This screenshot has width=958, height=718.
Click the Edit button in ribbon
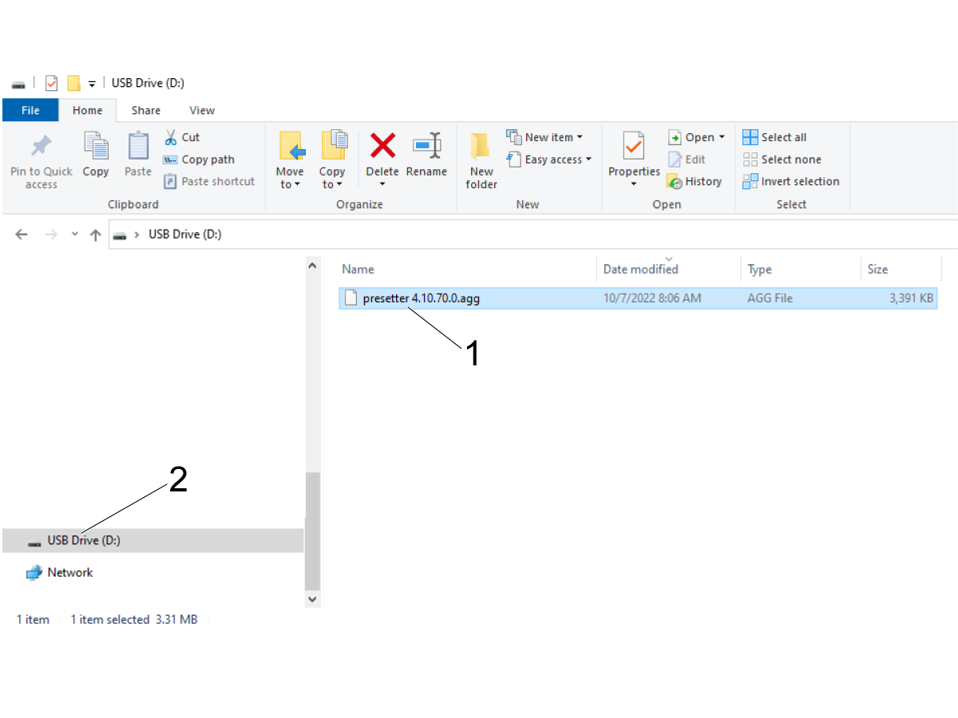687,160
